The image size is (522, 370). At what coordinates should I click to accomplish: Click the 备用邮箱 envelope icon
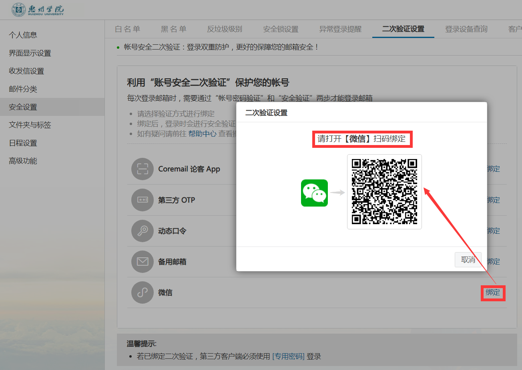click(x=143, y=262)
